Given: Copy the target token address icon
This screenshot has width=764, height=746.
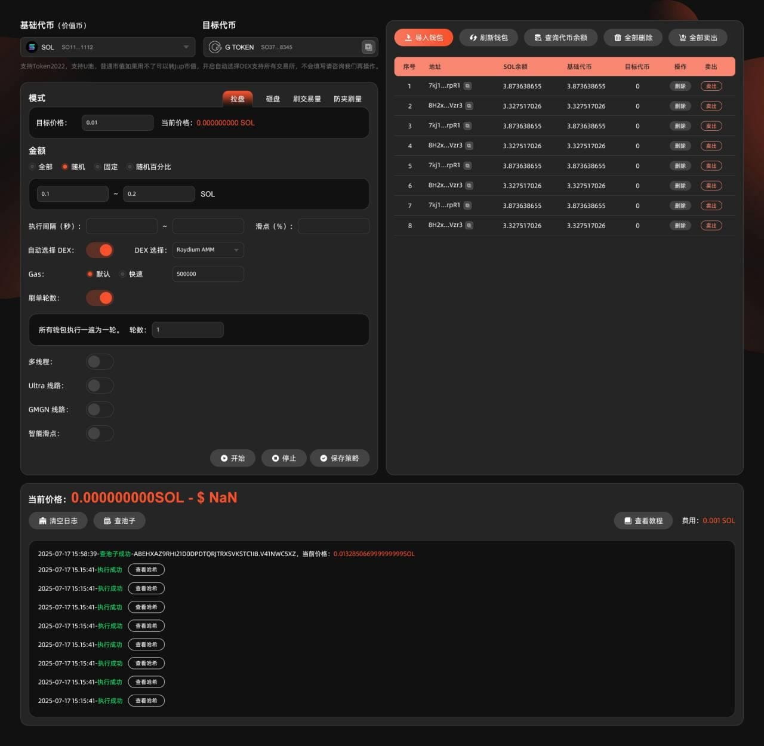Looking at the screenshot, I should pyautogui.click(x=368, y=47).
